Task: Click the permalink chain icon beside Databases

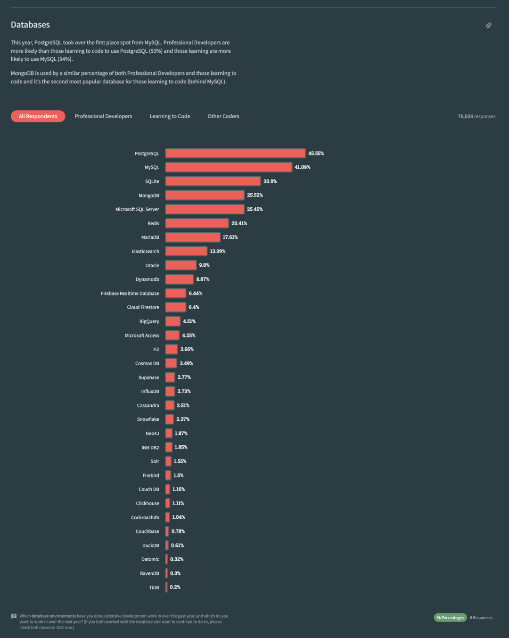Action: click(489, 25)
